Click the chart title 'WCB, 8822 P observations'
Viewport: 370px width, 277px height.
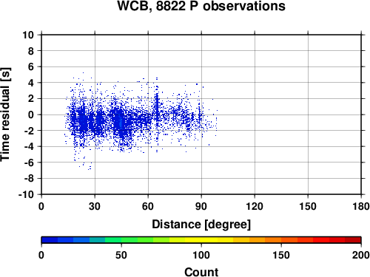tap(201, 6)
